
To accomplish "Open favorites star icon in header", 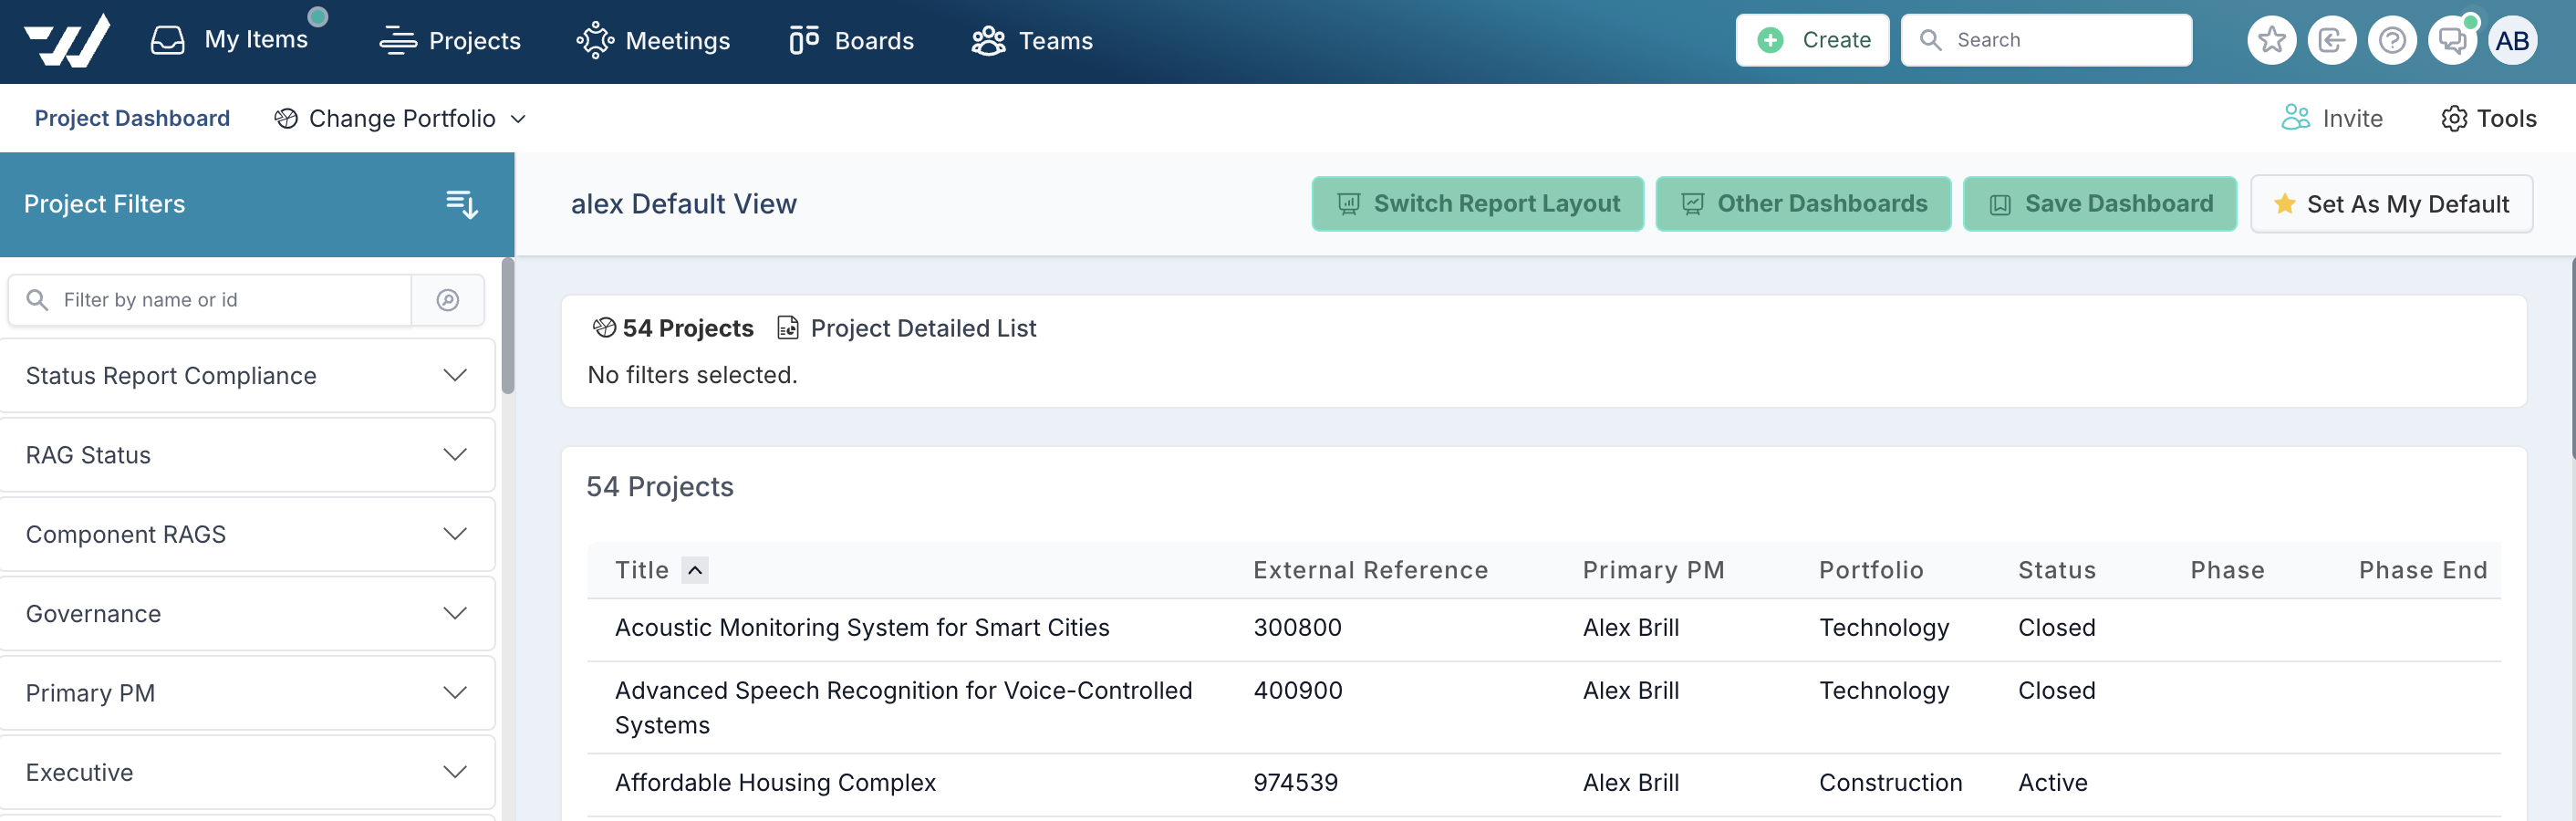I will click(2271, 41).
